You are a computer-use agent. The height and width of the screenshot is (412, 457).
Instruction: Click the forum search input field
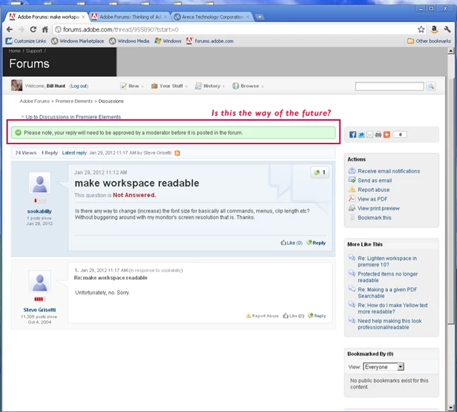[x=389, y=86]
